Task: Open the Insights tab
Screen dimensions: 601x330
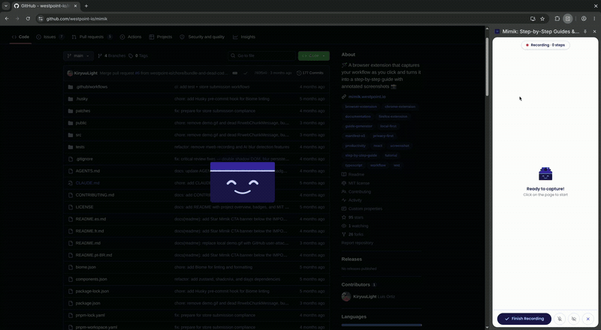Action: point(243,37)
